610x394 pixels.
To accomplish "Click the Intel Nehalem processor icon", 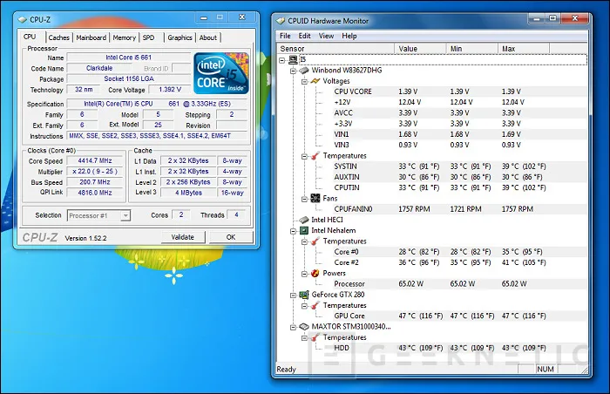I will [303, 230].
